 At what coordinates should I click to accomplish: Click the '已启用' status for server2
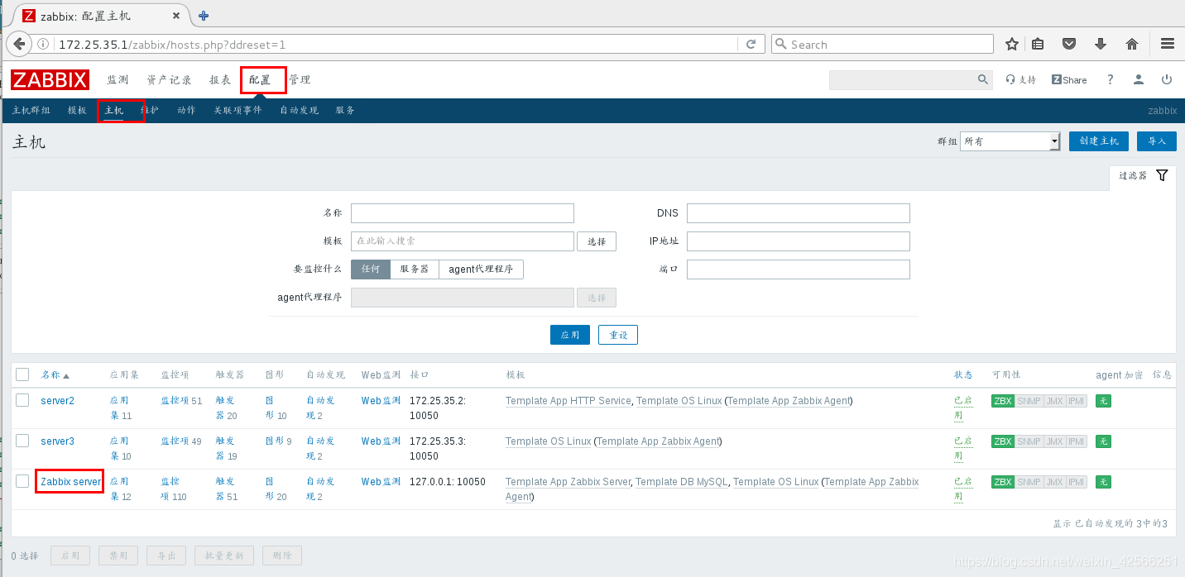click(962, 408)
